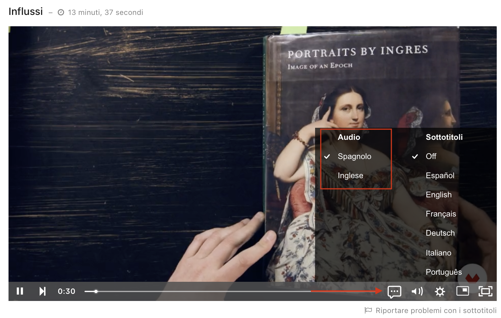Click the Influssi video title
501x318 pixels.
[x=26, y=11]
